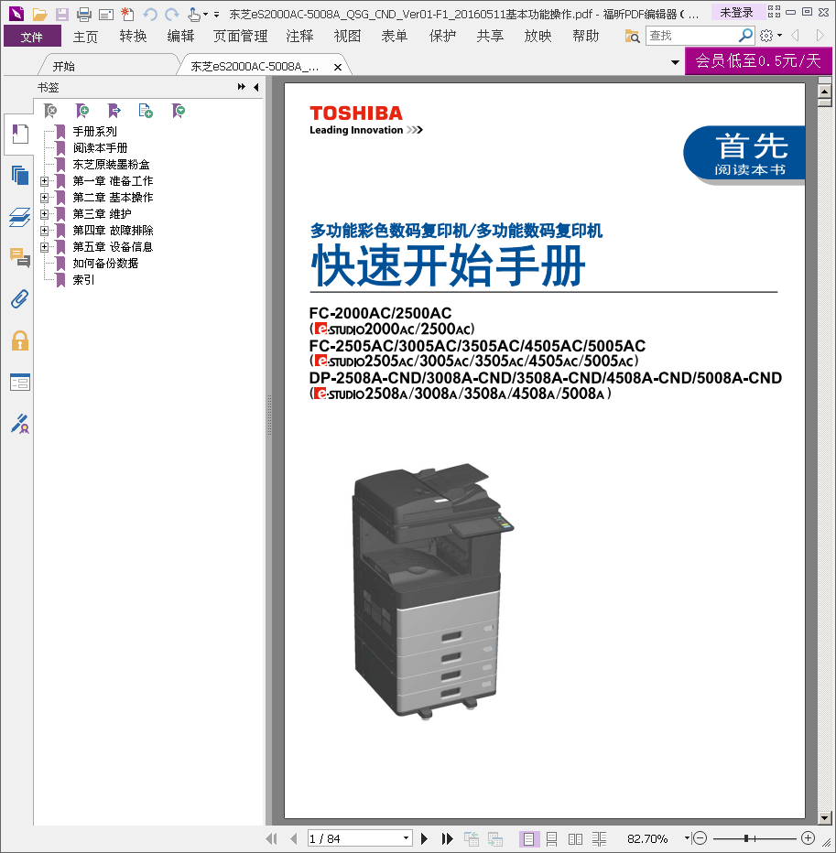Open the tab list dropdown arrow

pyautogui.click(x=676, y=62)
